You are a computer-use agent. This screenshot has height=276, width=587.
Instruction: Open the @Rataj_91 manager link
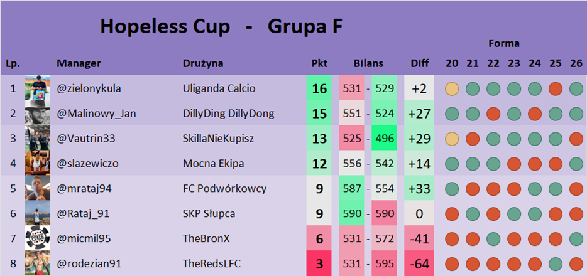[84, 214]
